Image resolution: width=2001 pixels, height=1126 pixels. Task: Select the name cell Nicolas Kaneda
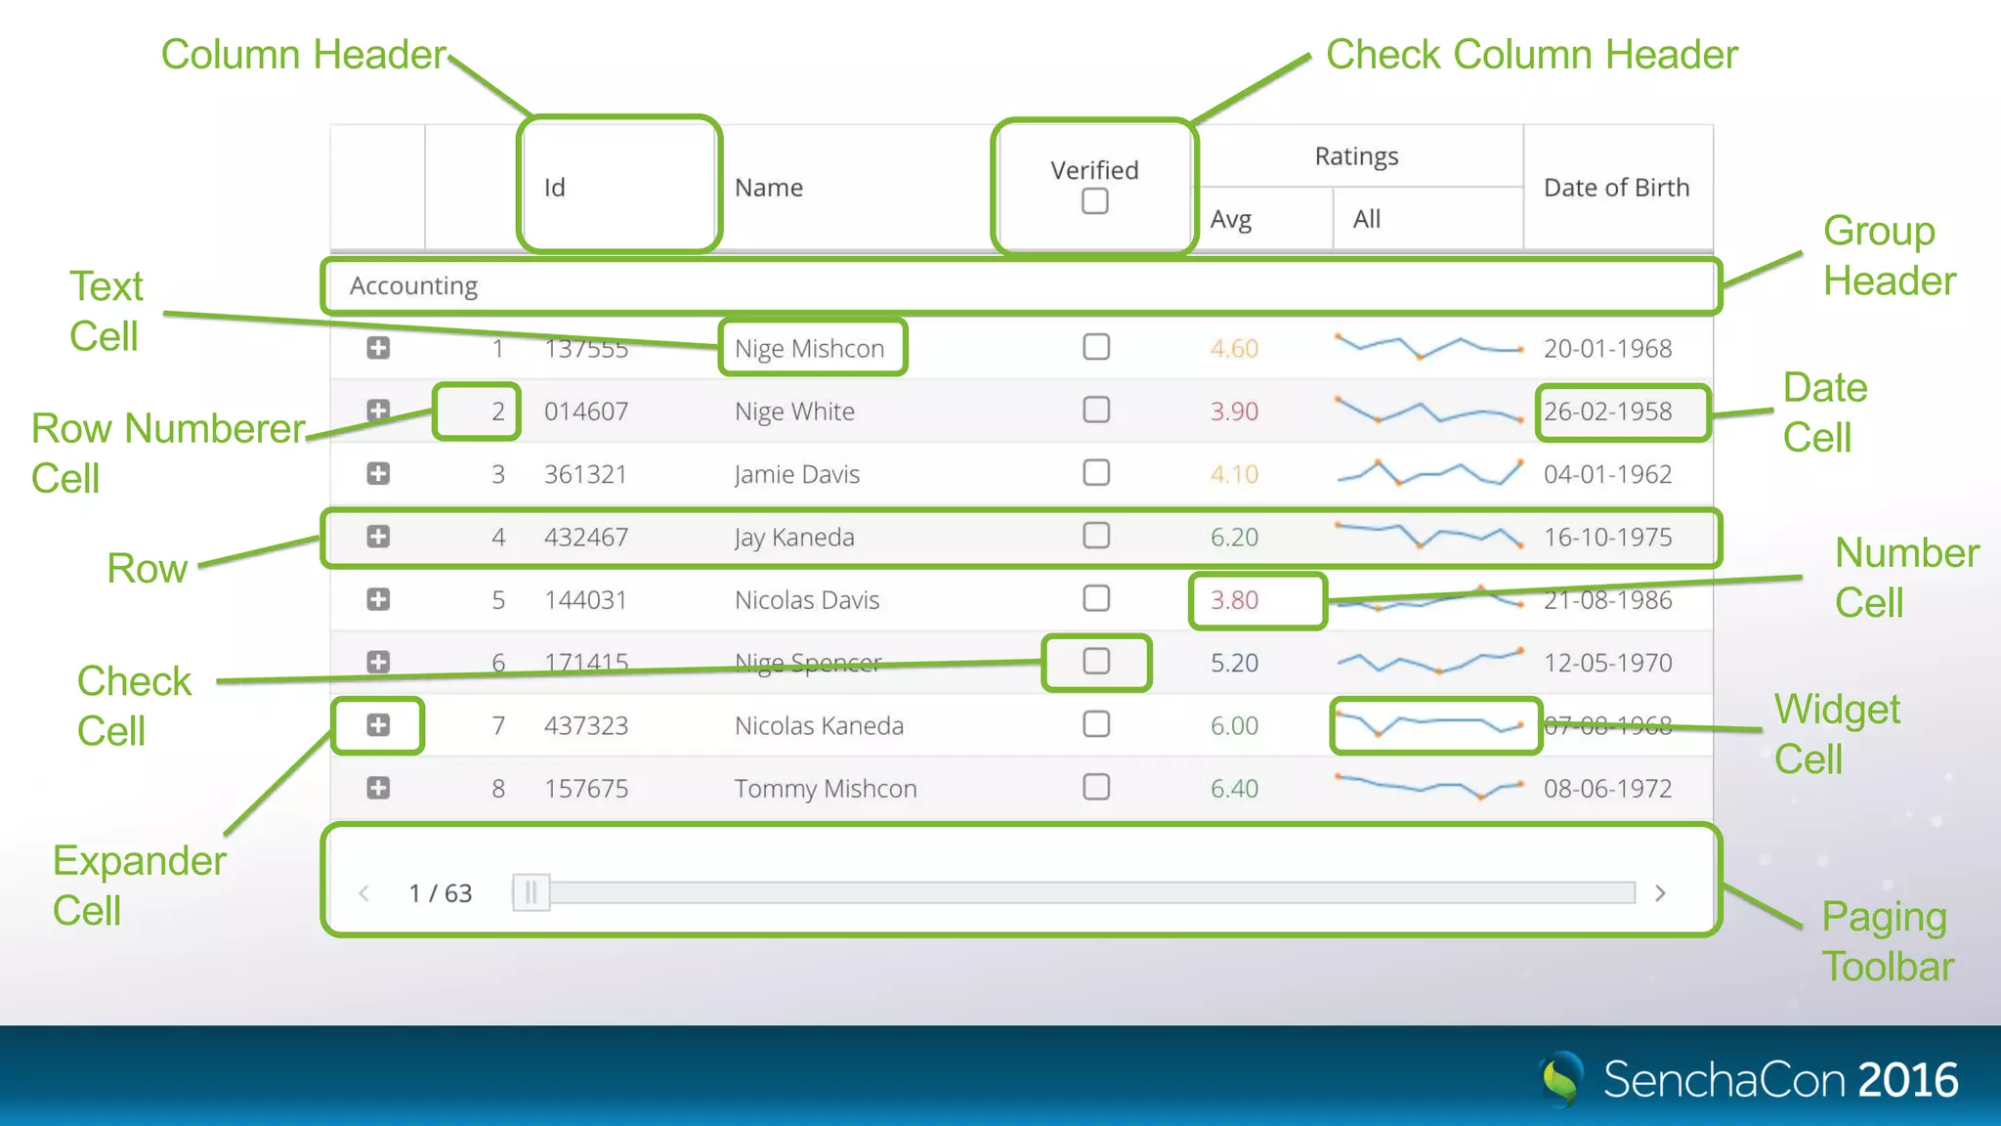coord(820,725)
